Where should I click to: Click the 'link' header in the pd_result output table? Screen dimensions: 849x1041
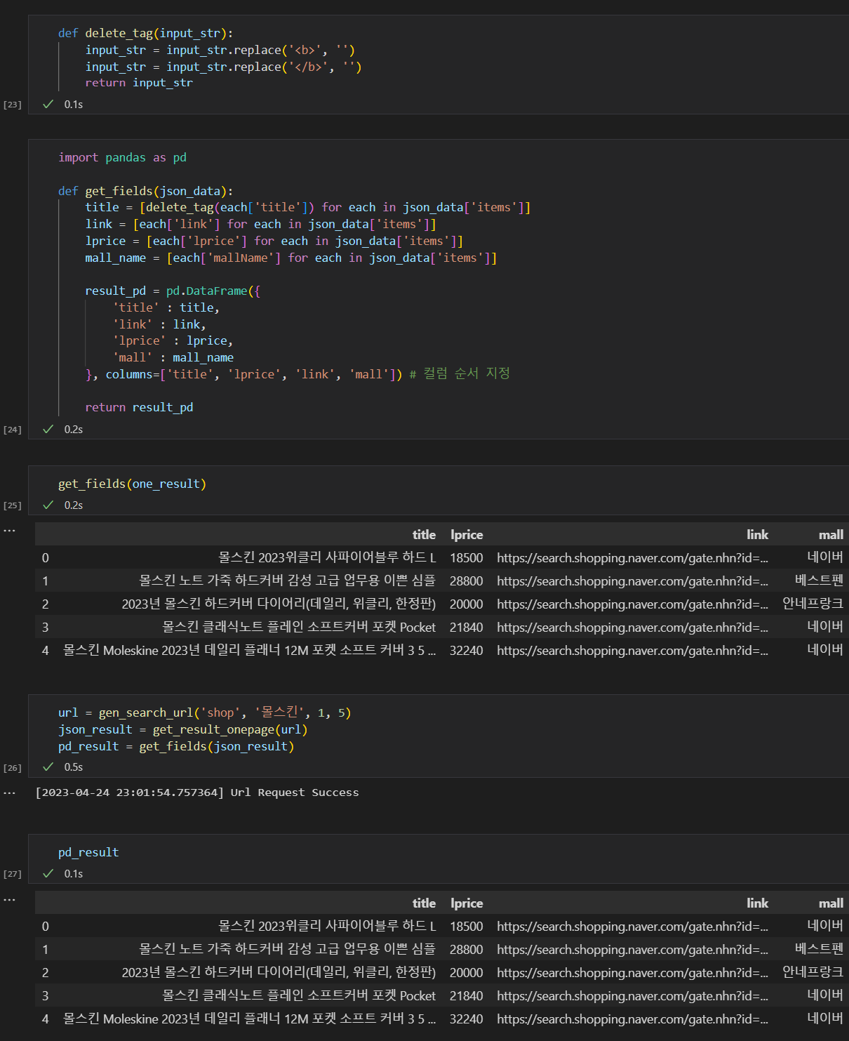[757, 903]
